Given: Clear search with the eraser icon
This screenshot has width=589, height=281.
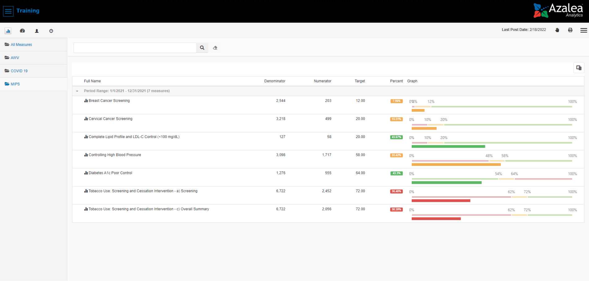Looking at the screenshot, I should click(x=215, y=48).
